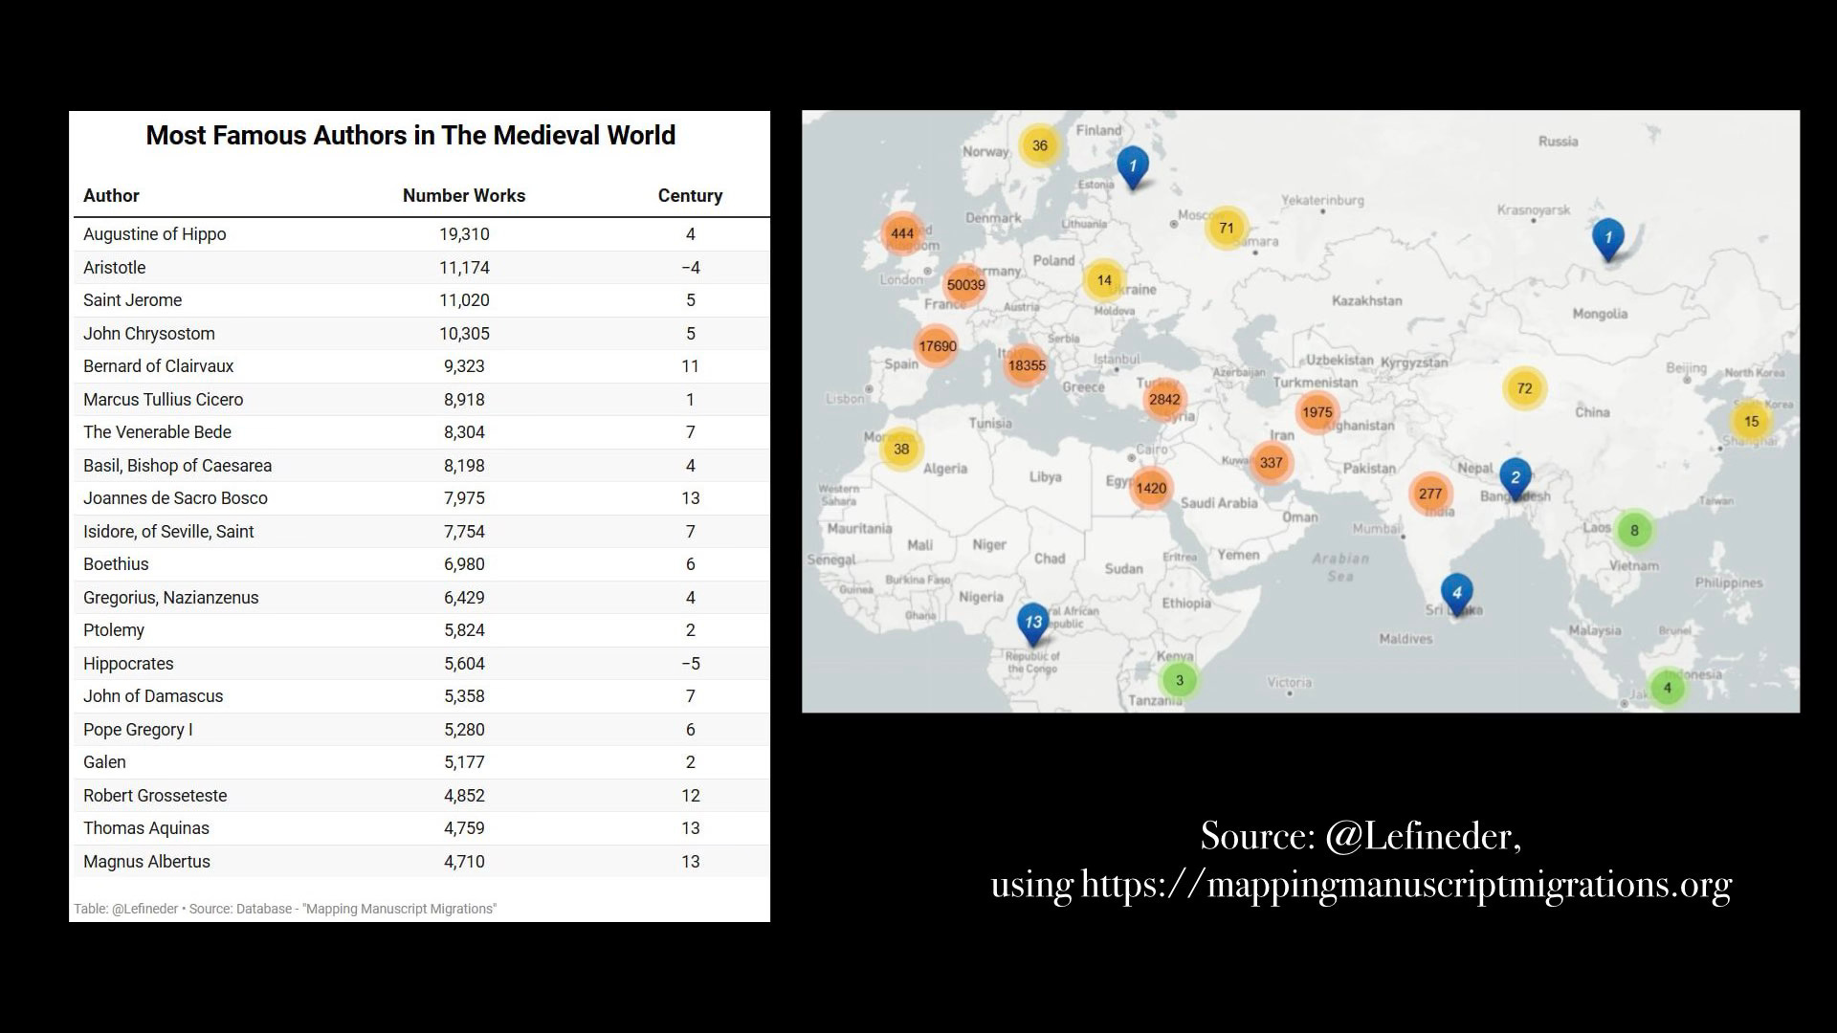Select Saint Jerome in the table
The image size is (1837, 1033).
(132, 300)
